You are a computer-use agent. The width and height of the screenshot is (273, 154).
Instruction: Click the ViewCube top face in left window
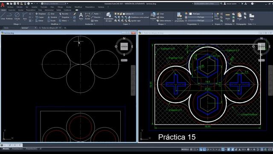click(x=124, y=47)
